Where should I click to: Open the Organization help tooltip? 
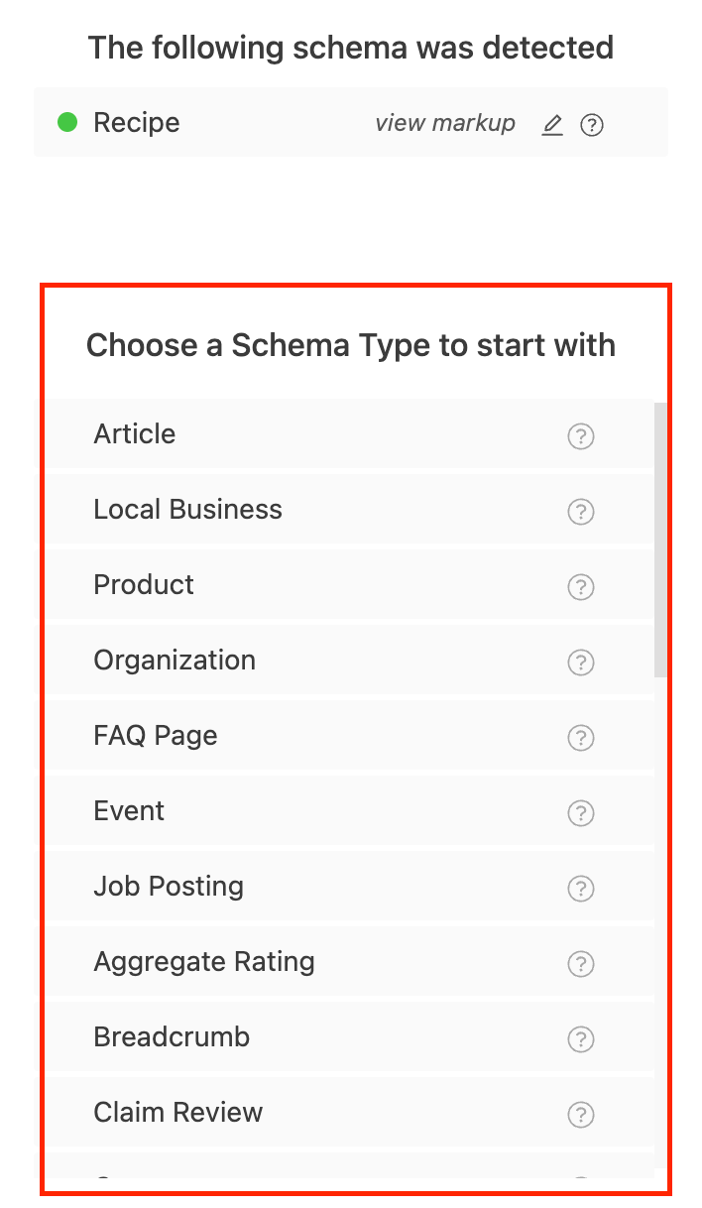[x=580, y=663]
